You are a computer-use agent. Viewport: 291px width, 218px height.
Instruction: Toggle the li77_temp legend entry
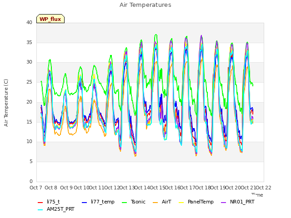click(98, 202)
